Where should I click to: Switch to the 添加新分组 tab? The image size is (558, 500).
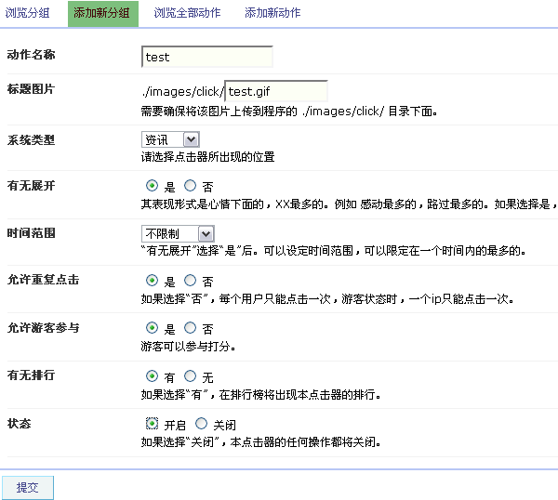click(x=102, y=14)
